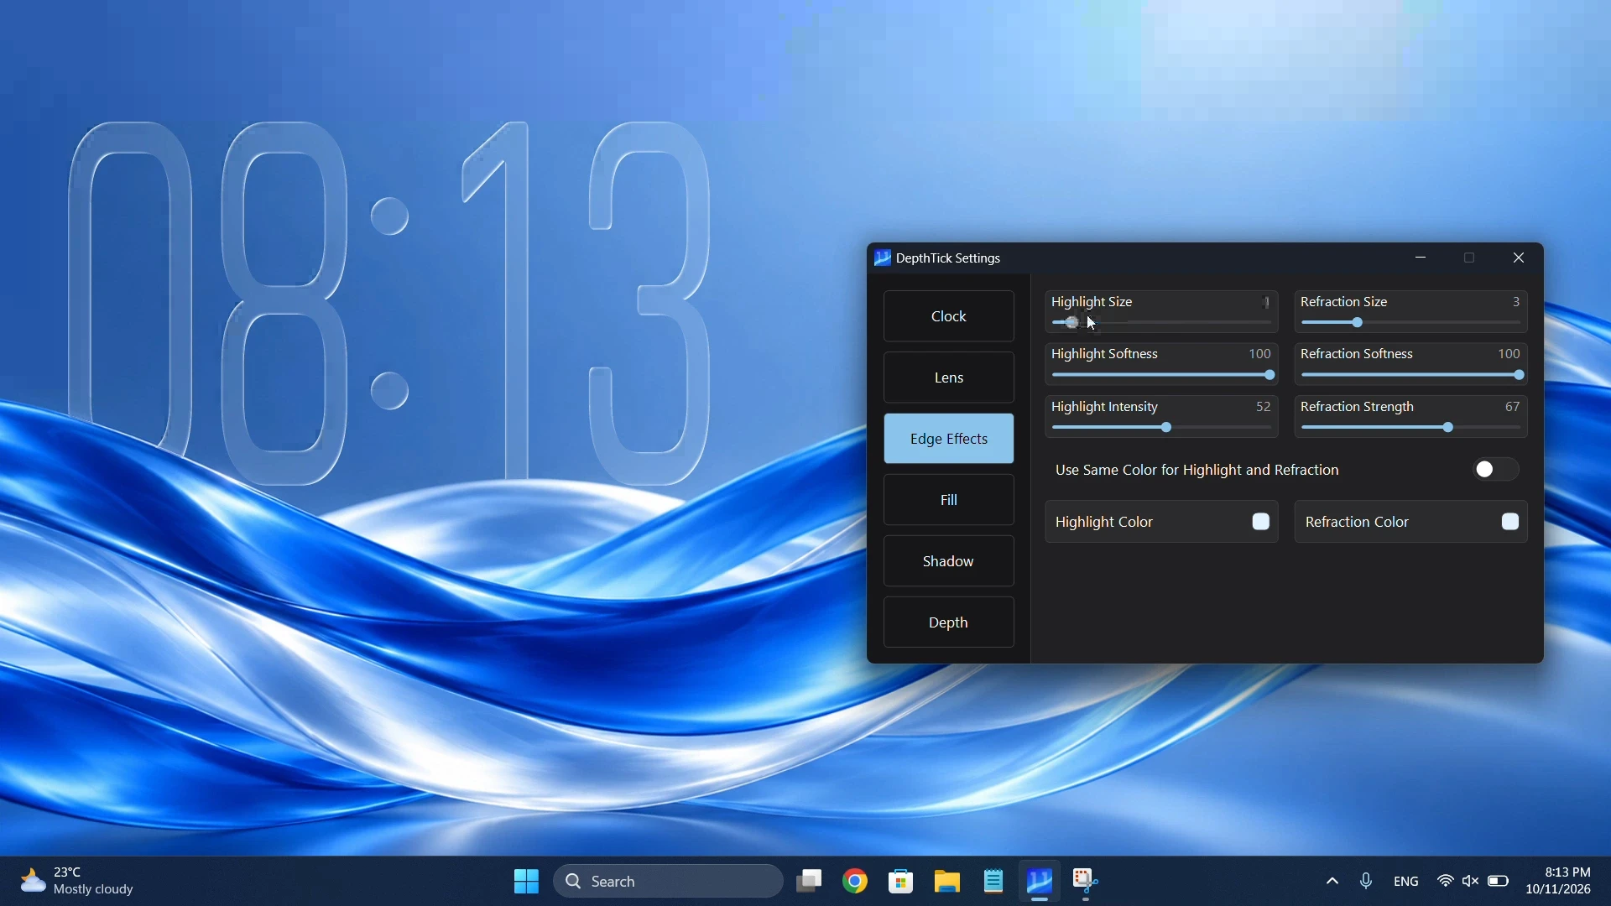
Task: Open the Highlight Color swatch
Action: (x=1261, y=522)
